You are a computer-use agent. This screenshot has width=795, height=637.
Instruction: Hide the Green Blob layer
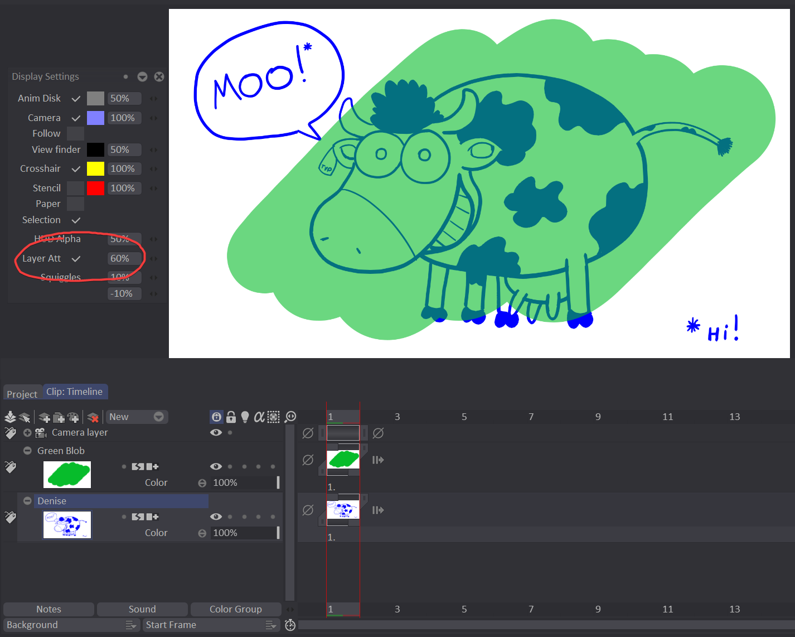tap(216, 466)
